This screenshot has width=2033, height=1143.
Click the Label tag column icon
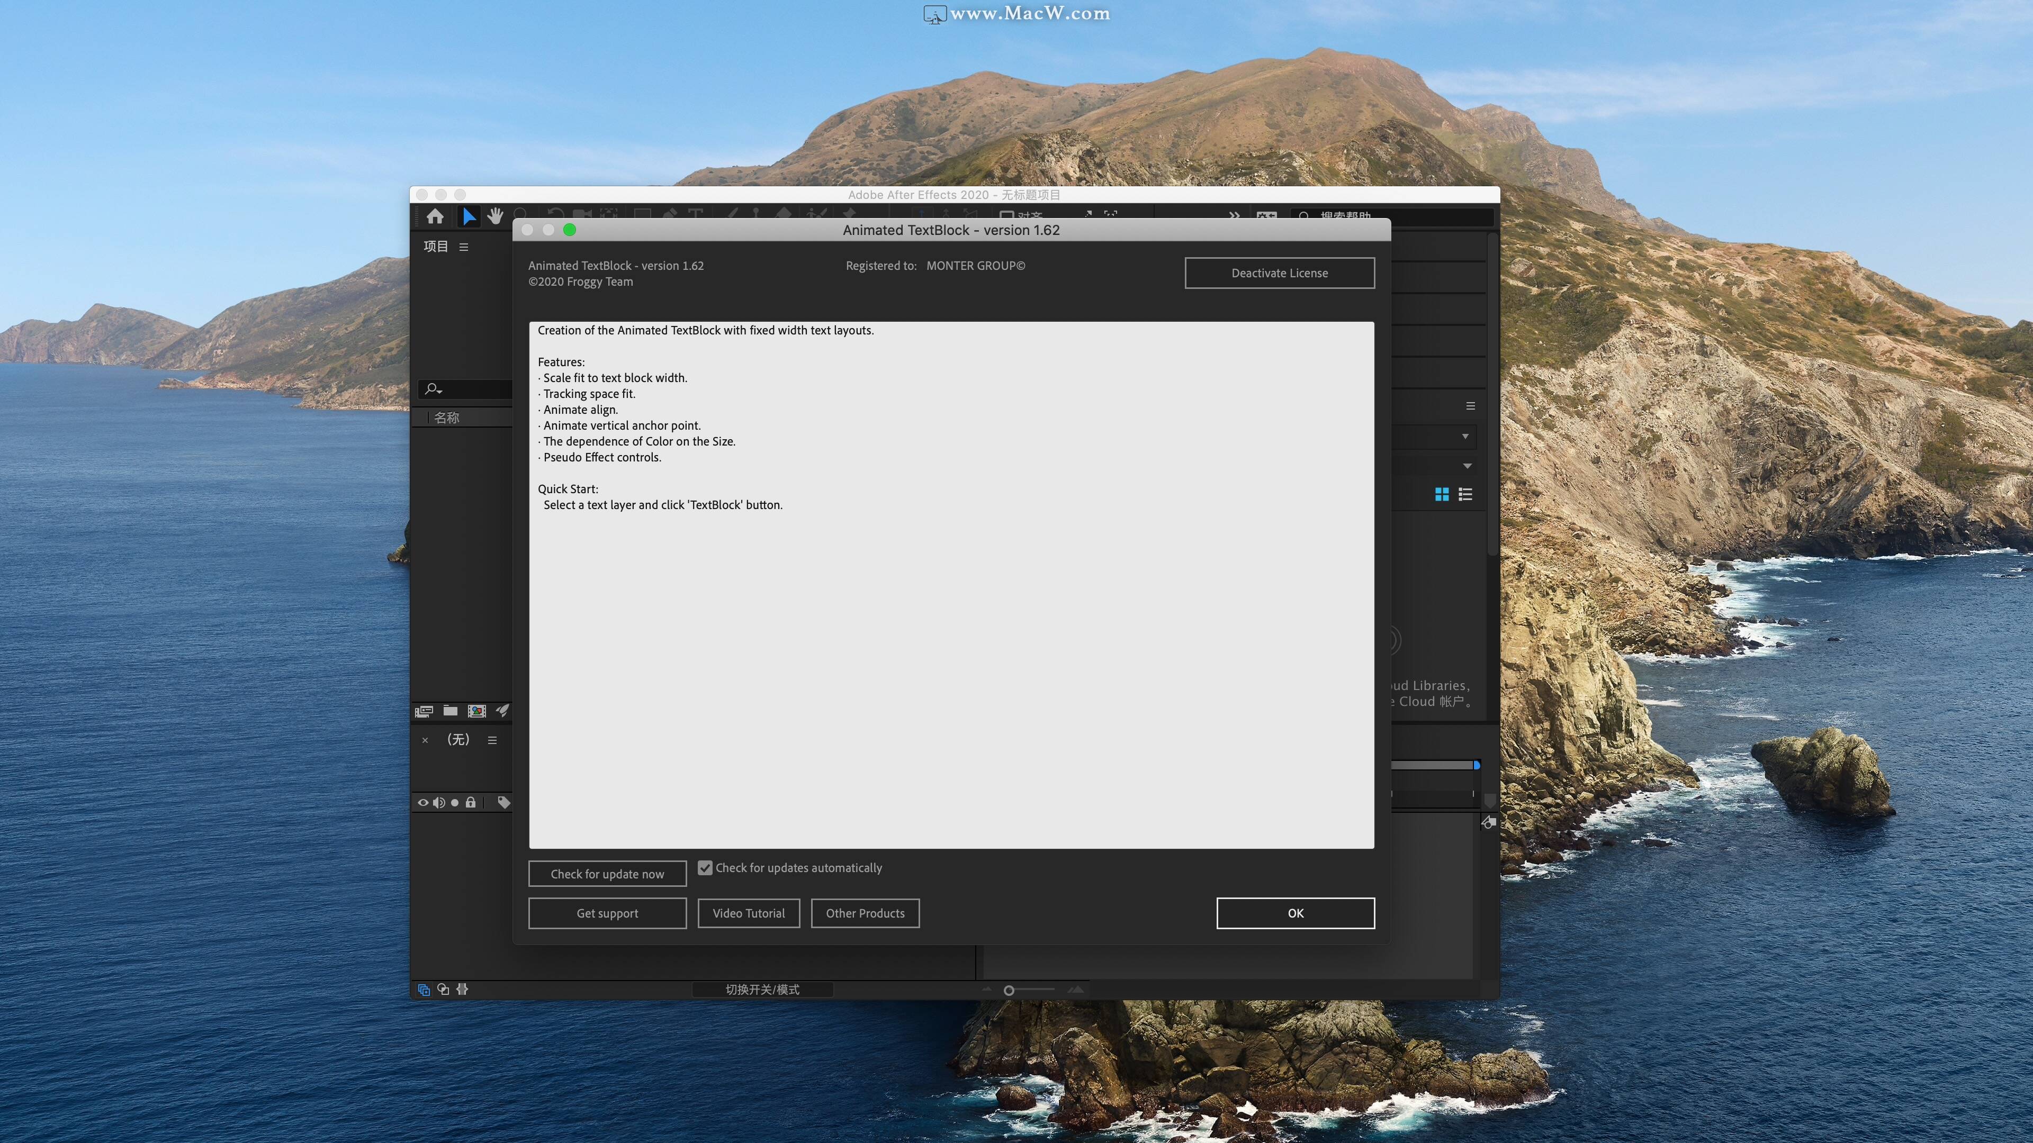tap(503, 802)
